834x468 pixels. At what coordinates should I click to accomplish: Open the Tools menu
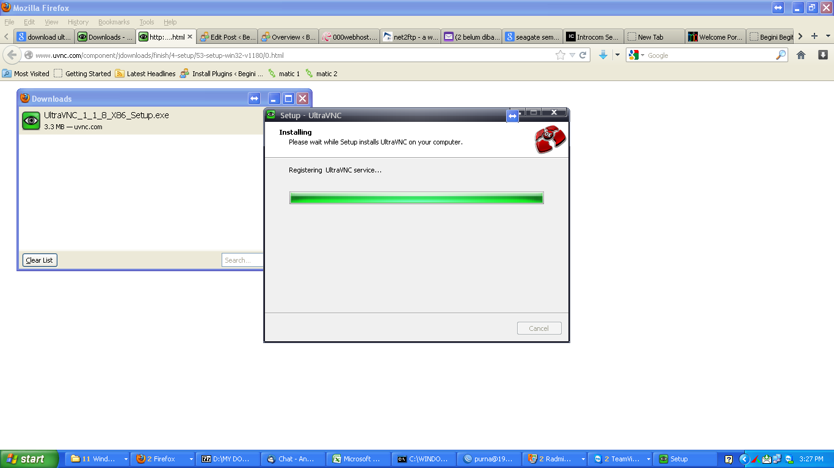pos(147,22)
